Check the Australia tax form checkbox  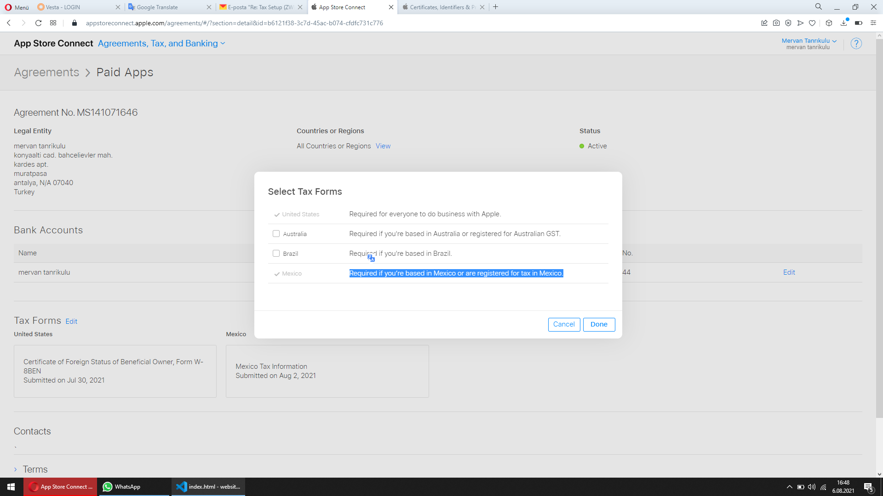click(x=276, y=234)
